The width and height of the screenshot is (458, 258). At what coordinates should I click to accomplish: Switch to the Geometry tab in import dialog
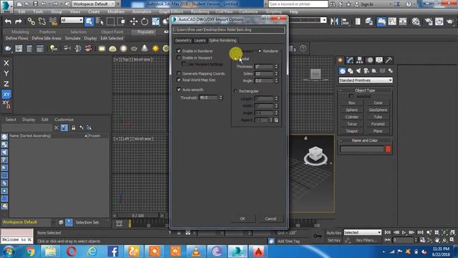point(183,40)
